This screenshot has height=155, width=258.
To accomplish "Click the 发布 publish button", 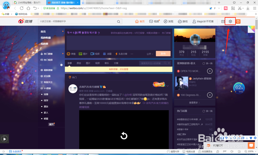I will tap(163, 53).
